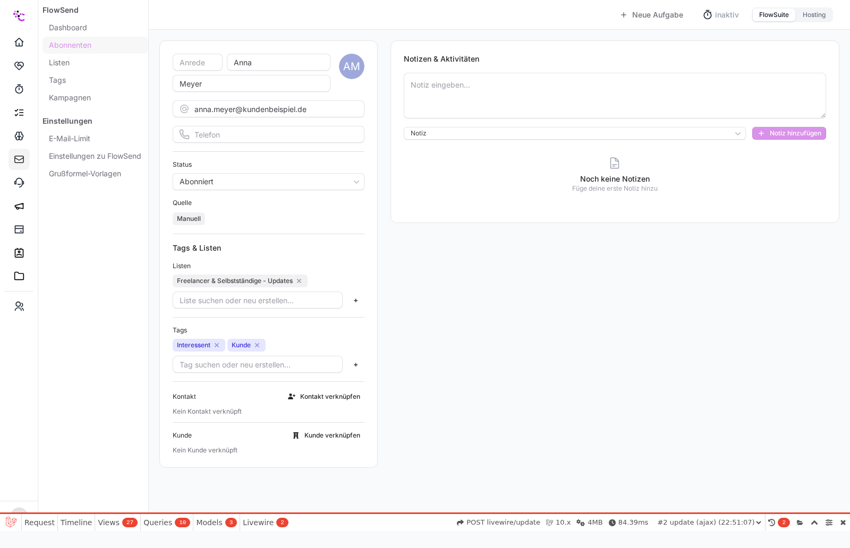This screenshot has width=850, height=548.
Task: Open Dashboard in FlowSend menu
Action: coord(95,28)
